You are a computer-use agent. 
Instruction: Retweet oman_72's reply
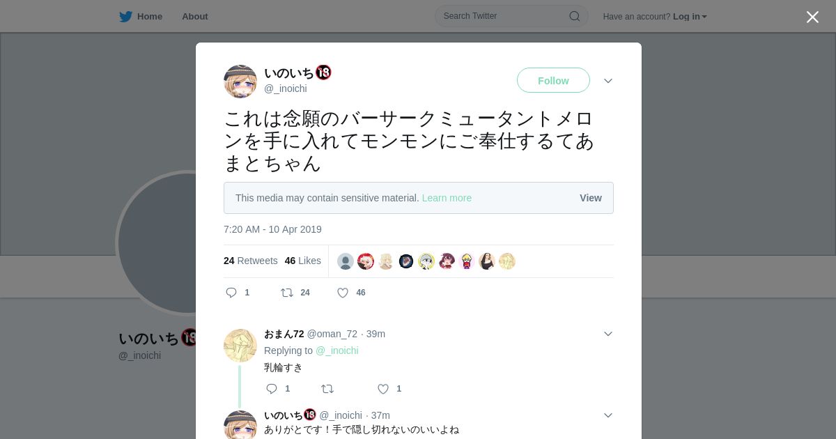327,389
